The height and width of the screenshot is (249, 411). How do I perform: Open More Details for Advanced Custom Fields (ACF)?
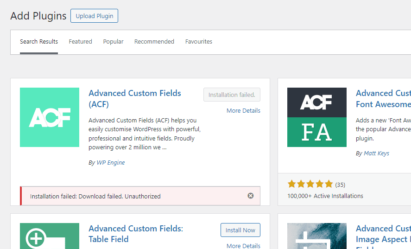click(x=243, y=111)
